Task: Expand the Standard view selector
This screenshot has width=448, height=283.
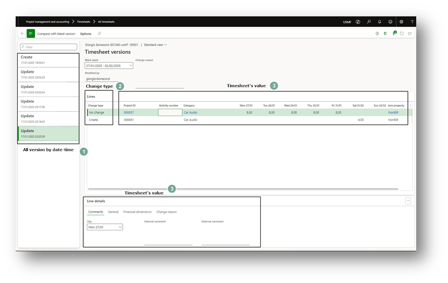Action: coord(155,45)
